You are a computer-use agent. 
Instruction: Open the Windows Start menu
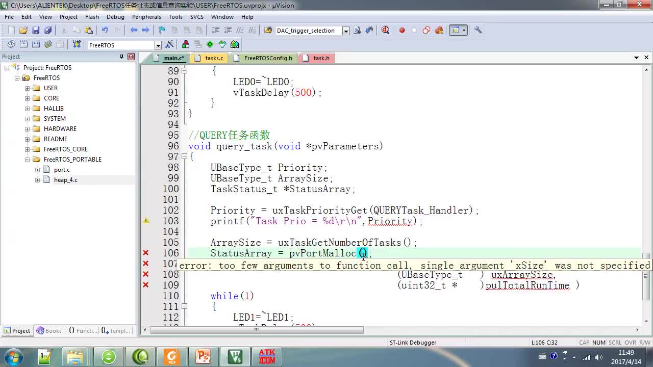tap(13, 356)
